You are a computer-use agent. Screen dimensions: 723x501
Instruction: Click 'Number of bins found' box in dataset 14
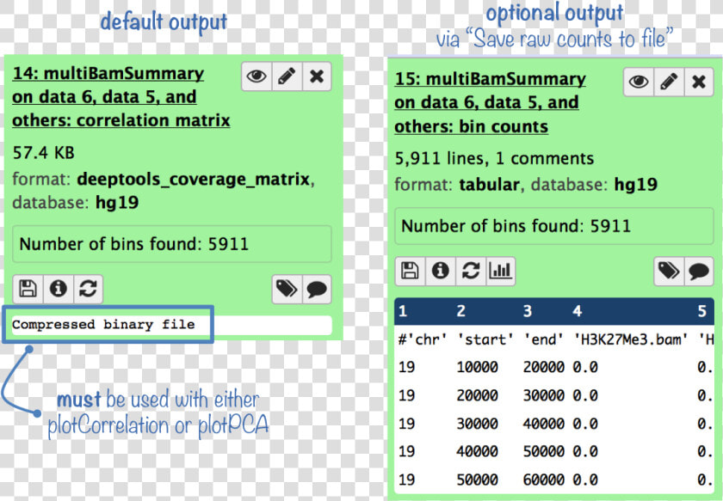171,244
